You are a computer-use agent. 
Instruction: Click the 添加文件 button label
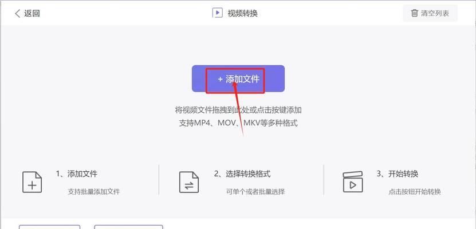pyautogui.click(x=242, y=79)
